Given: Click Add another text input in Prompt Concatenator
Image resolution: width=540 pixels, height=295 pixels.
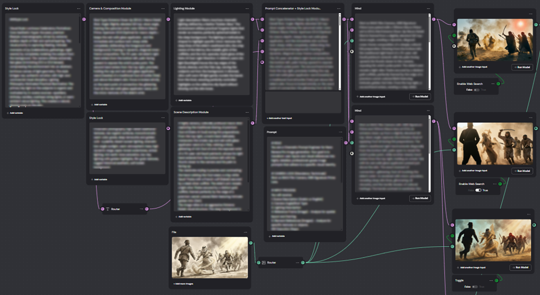Looking at the screenshot, I should point(279,118).
